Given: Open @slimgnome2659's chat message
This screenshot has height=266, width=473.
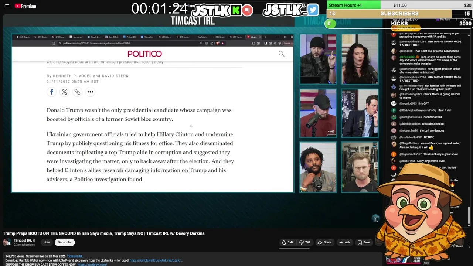Looking at the screenshot, I should pos(421,117).
